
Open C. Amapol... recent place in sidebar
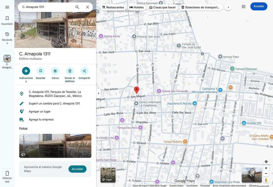pyautogui.click(x=7, y=62)
